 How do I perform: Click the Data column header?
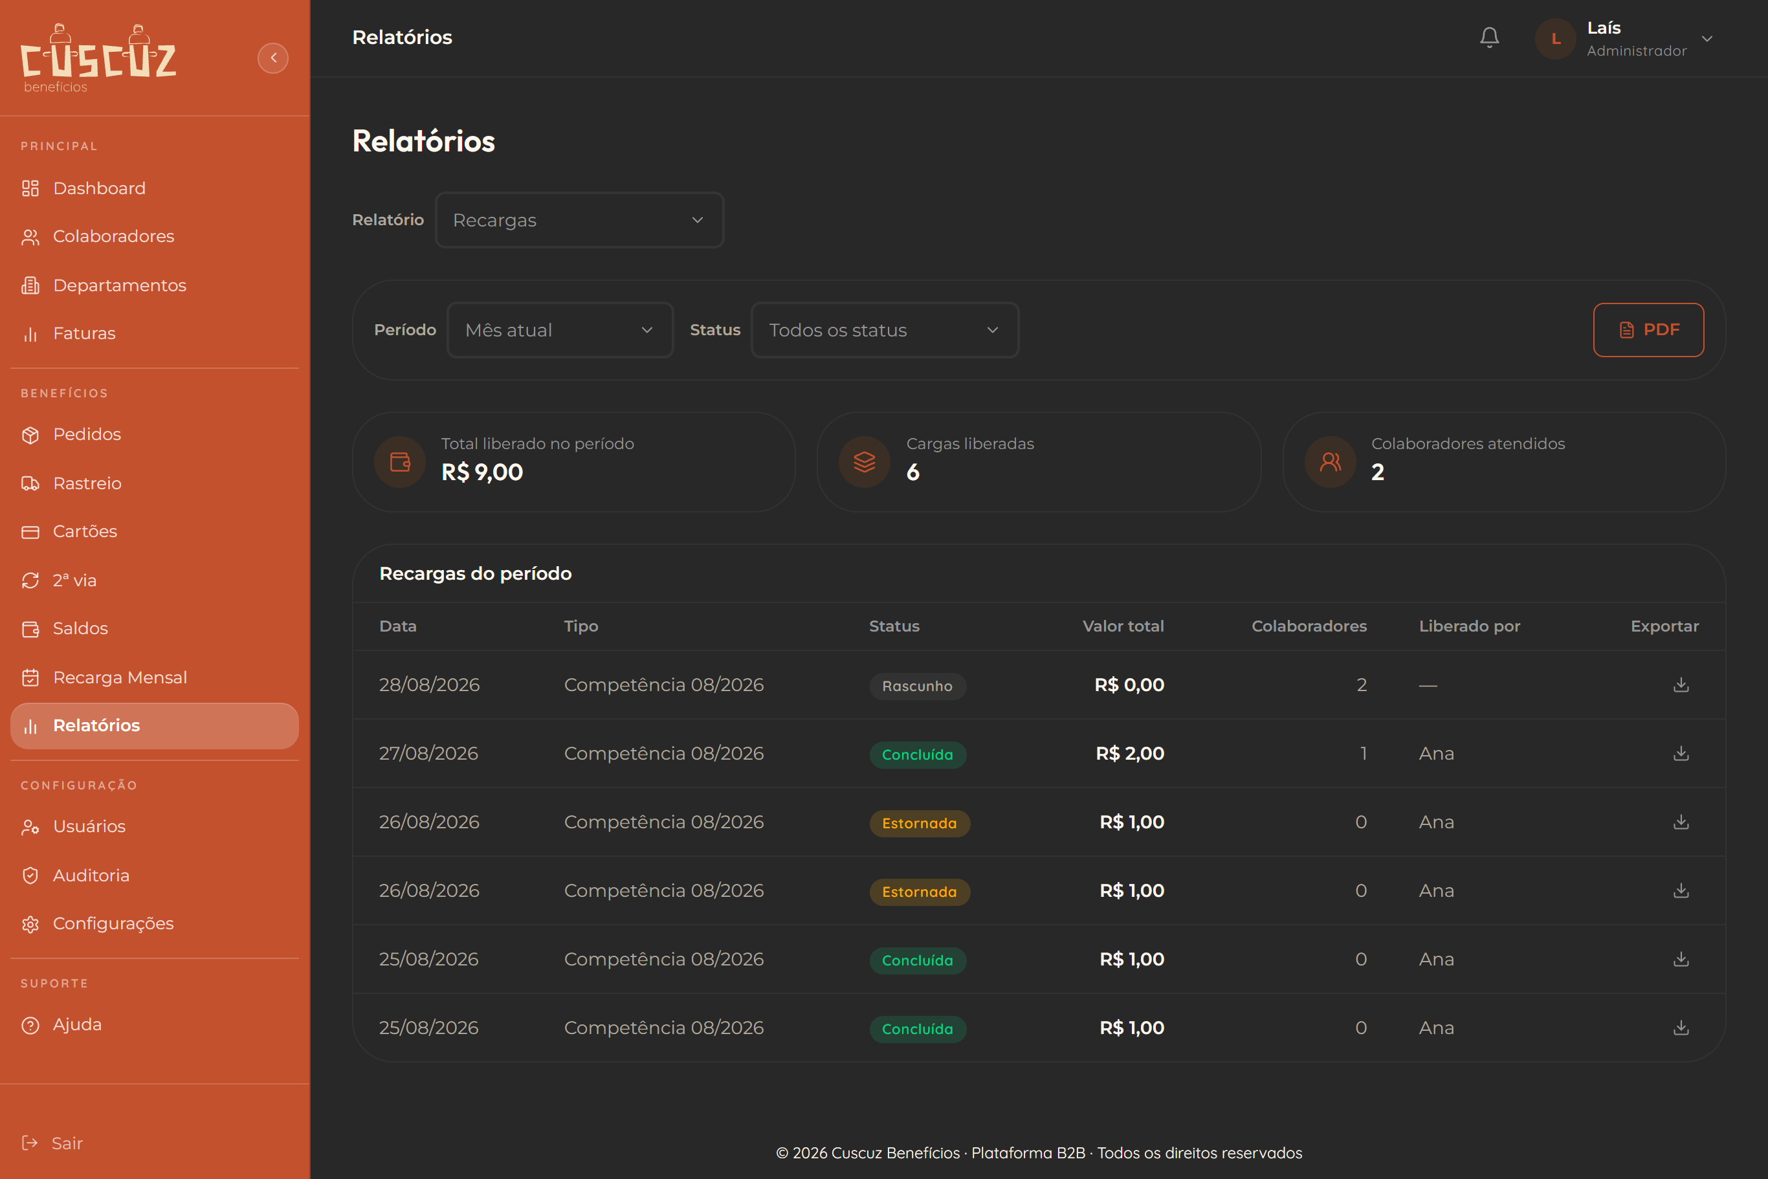[x=398, y=626]
